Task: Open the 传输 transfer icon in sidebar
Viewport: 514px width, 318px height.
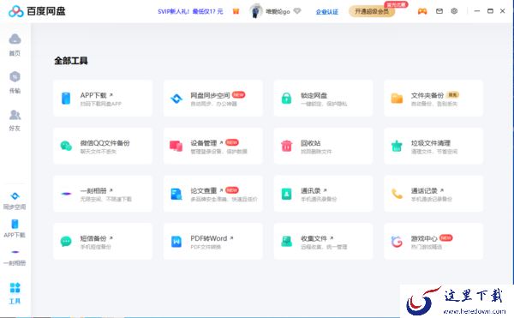Action: point(15,76)
